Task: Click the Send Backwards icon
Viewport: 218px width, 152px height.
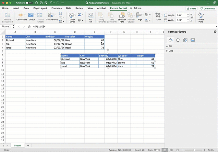Action: [111, 15]
